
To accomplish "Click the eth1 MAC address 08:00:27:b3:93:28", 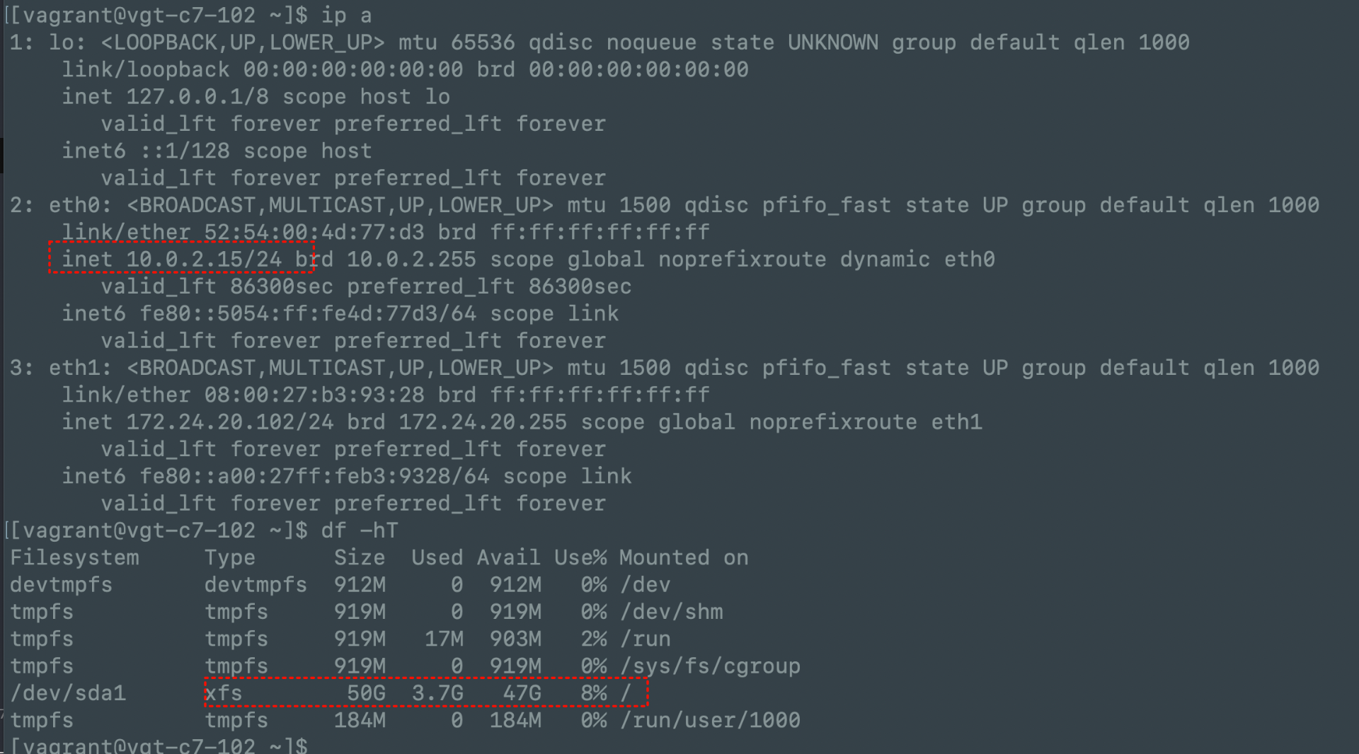I will (x=314, y=395).
